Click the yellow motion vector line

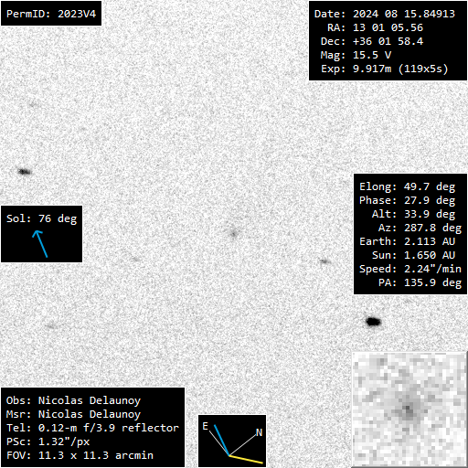[x=246, y=459]
